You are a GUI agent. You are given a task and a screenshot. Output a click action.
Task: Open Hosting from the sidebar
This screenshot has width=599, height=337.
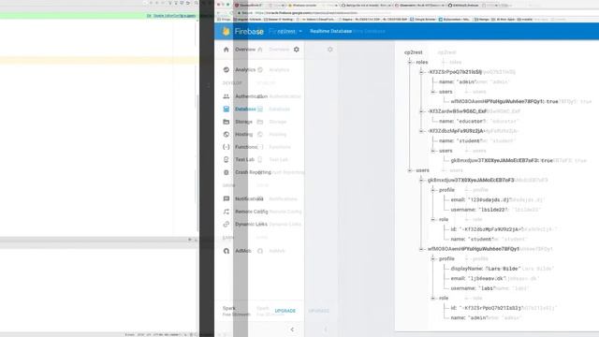coord(243,134)
